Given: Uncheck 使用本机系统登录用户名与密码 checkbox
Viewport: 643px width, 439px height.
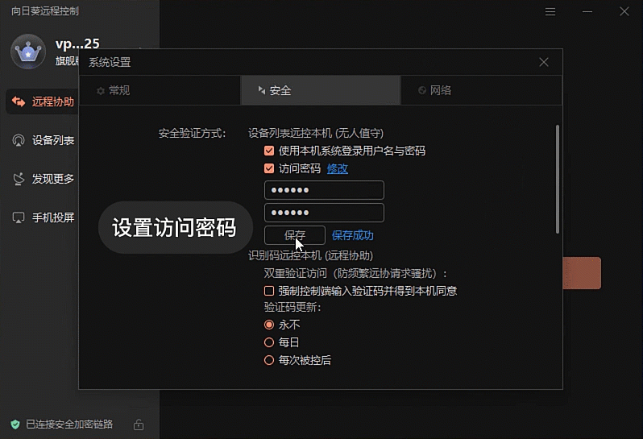Looking at the screenshot, I should (x=269, y=151).
